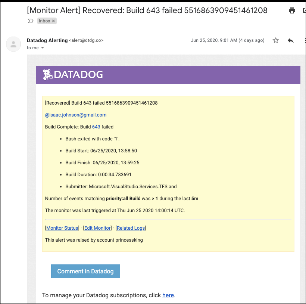
Task: Expand the 'to me' recipient details arrow
Action: coord(42,48)
